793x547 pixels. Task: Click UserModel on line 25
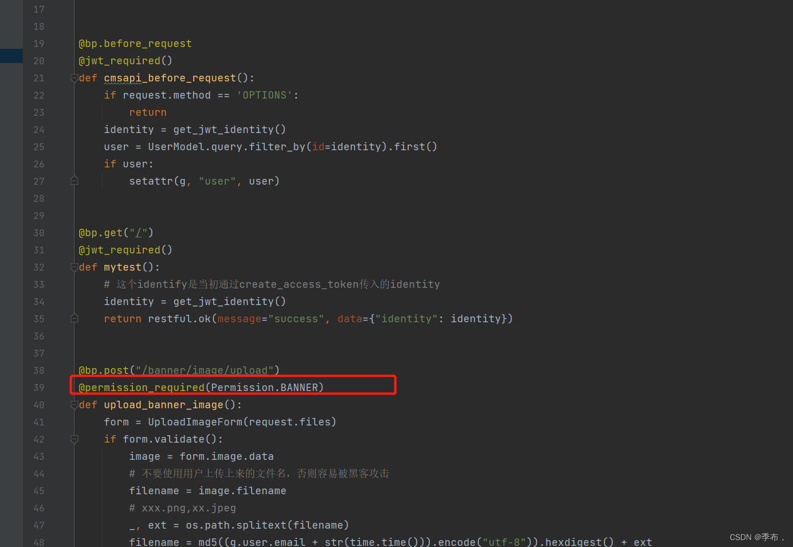pos(176,147)
